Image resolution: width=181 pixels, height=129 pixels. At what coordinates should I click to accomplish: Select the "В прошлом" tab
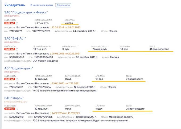[63, 5]
